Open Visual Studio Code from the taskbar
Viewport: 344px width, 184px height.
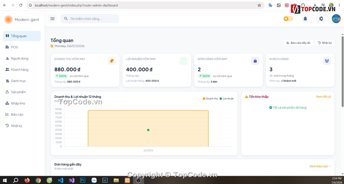(60, 180)
